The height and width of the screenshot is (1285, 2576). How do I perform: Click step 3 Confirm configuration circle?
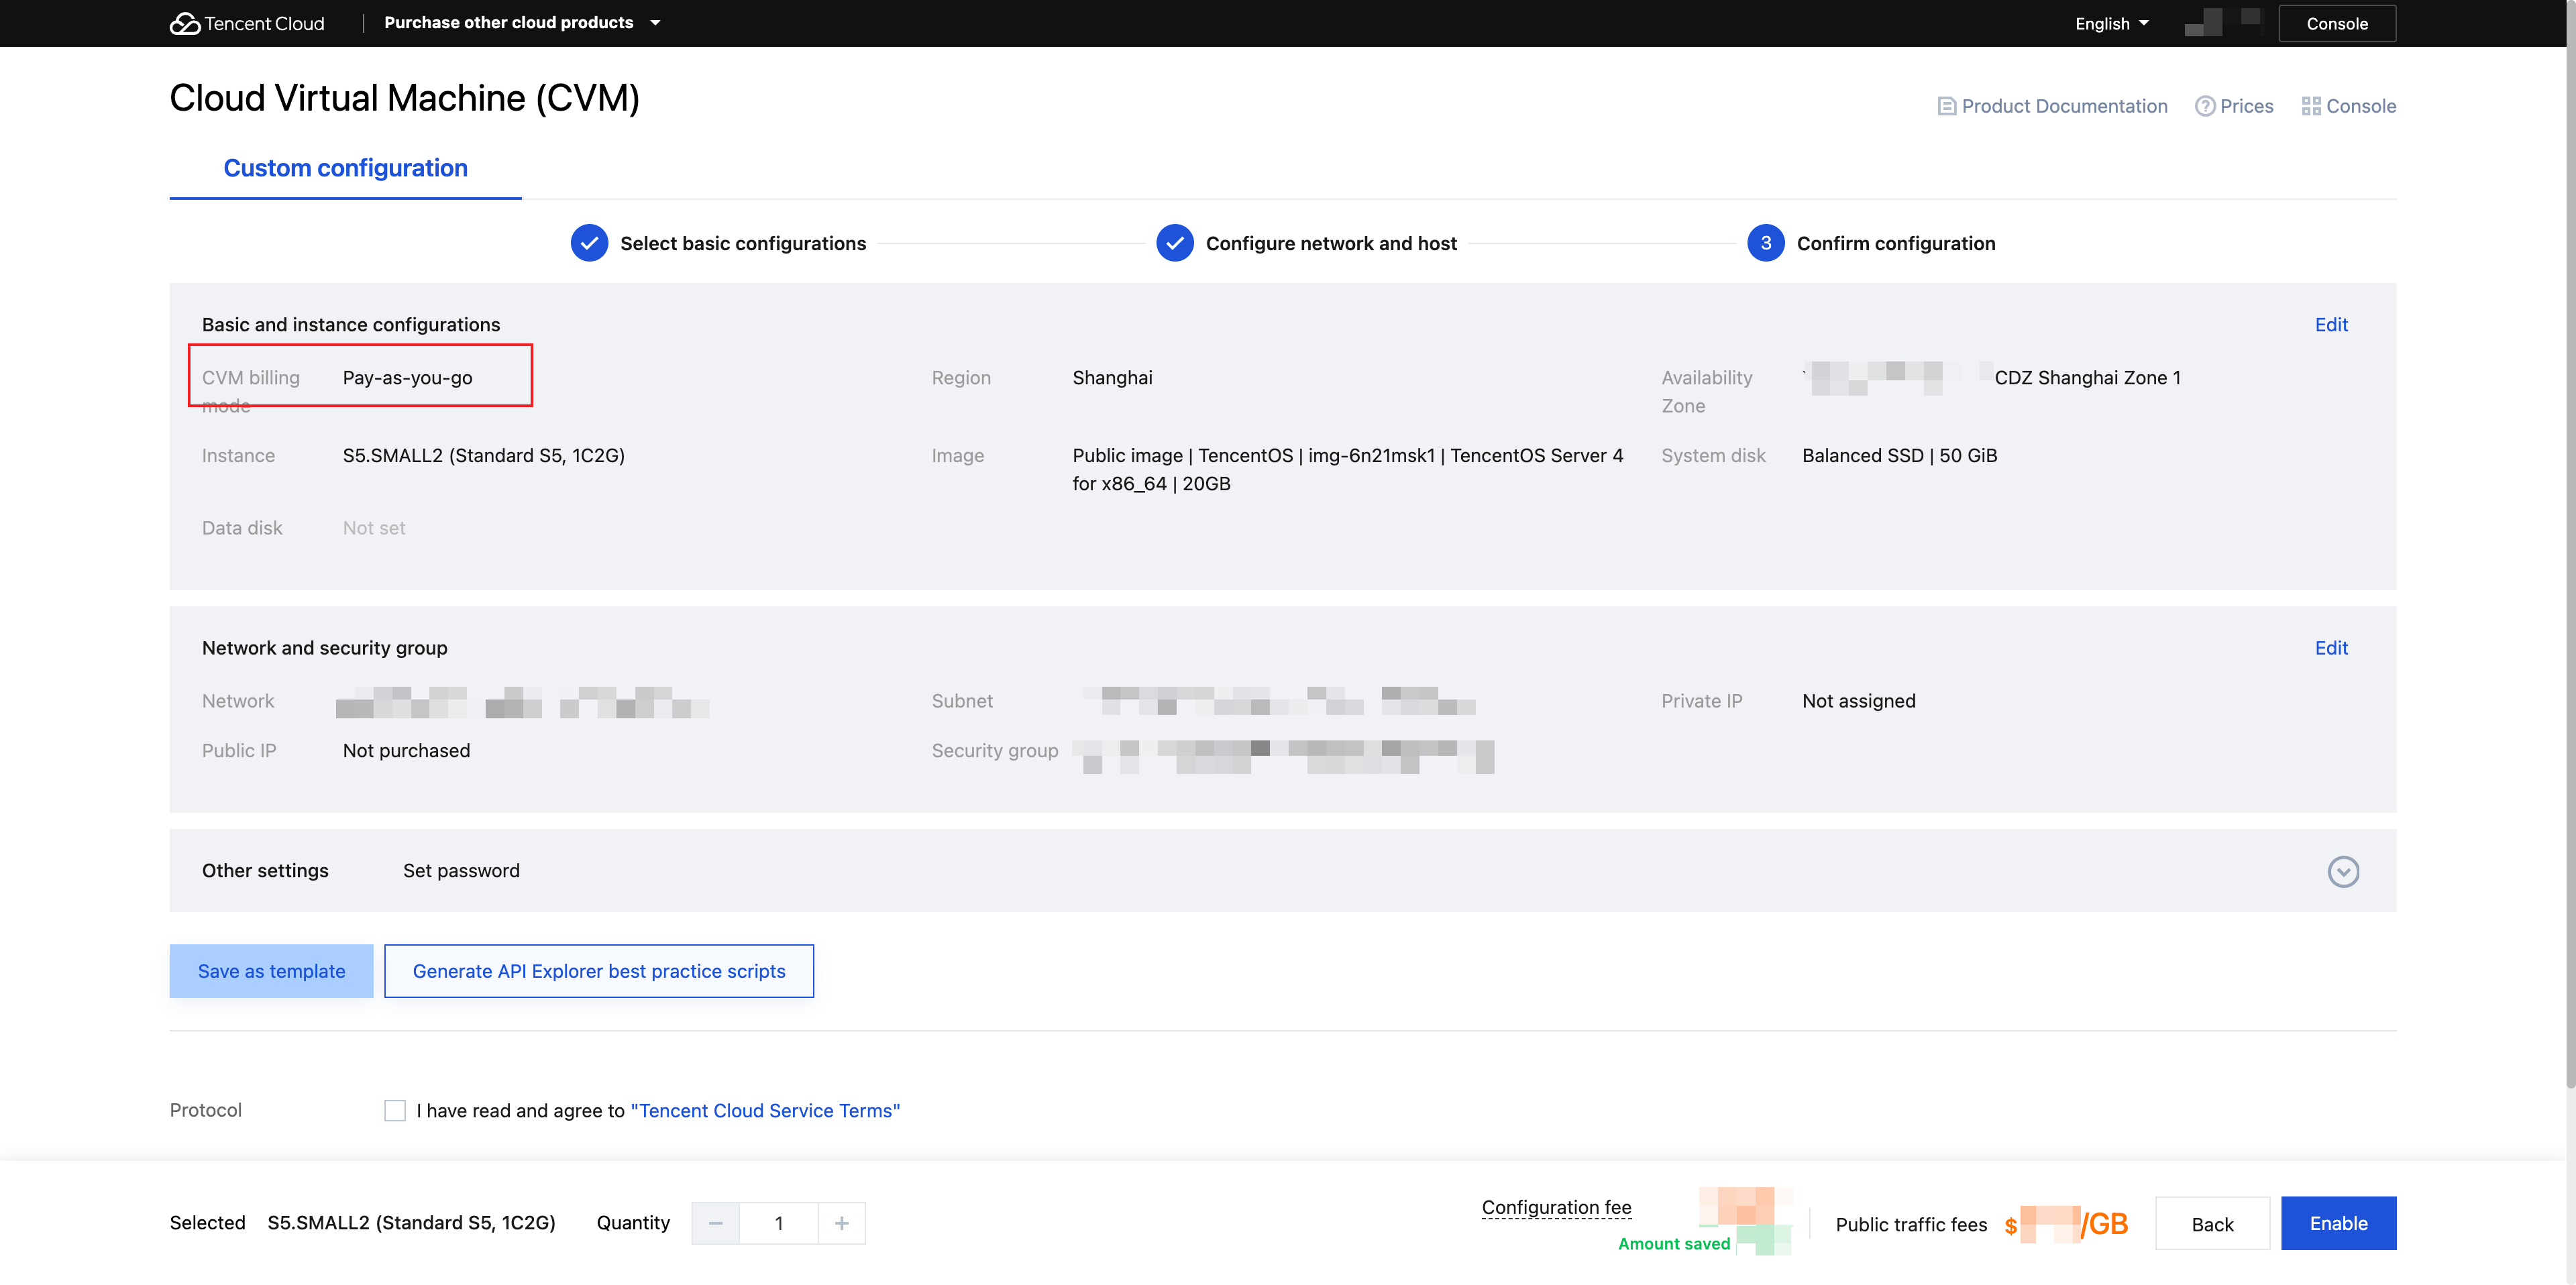pyautogui.click(x=1765, y=243)
